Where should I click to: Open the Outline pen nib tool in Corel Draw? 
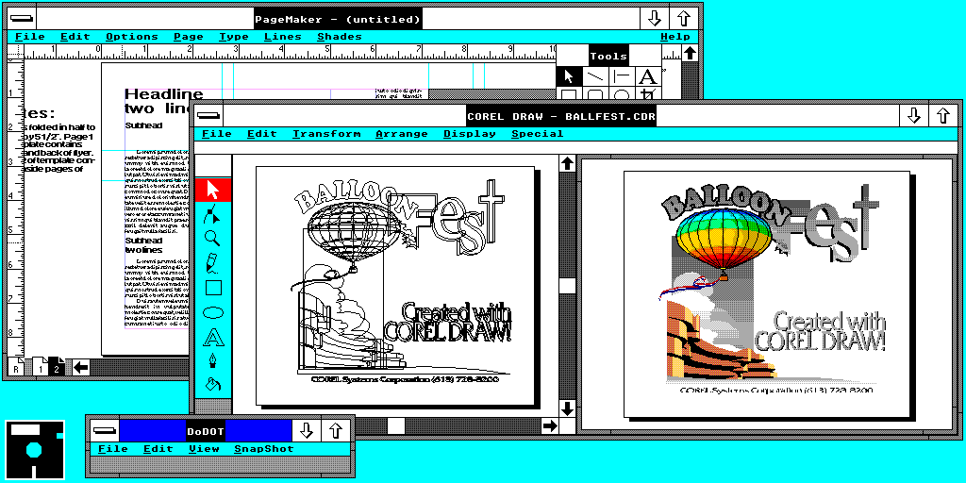click(213, 361)
